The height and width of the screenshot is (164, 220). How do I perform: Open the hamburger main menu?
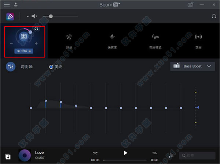tap(7, 5)
